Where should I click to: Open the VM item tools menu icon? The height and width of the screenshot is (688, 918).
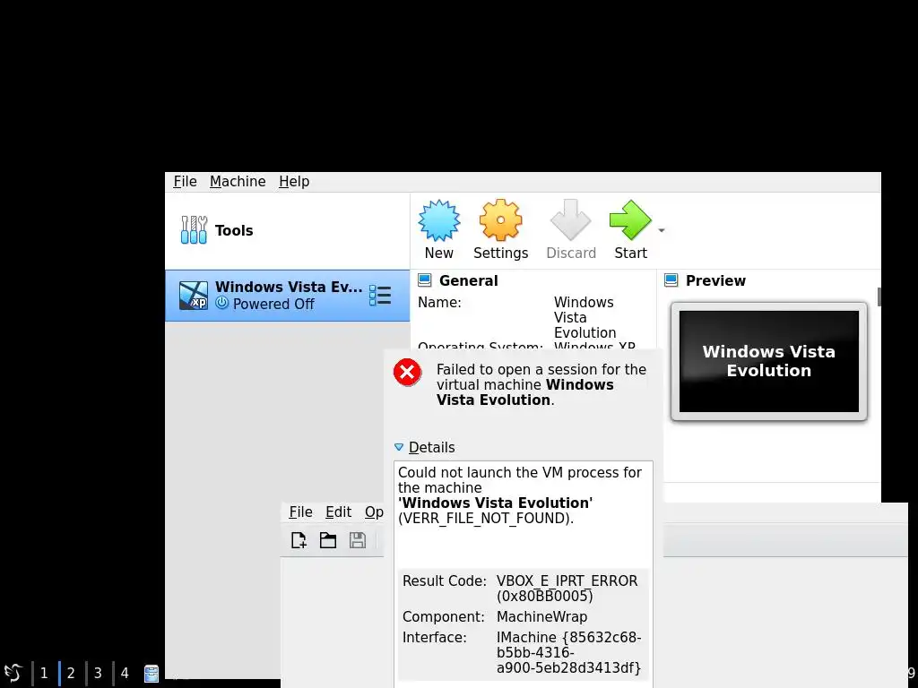point(380,296)
